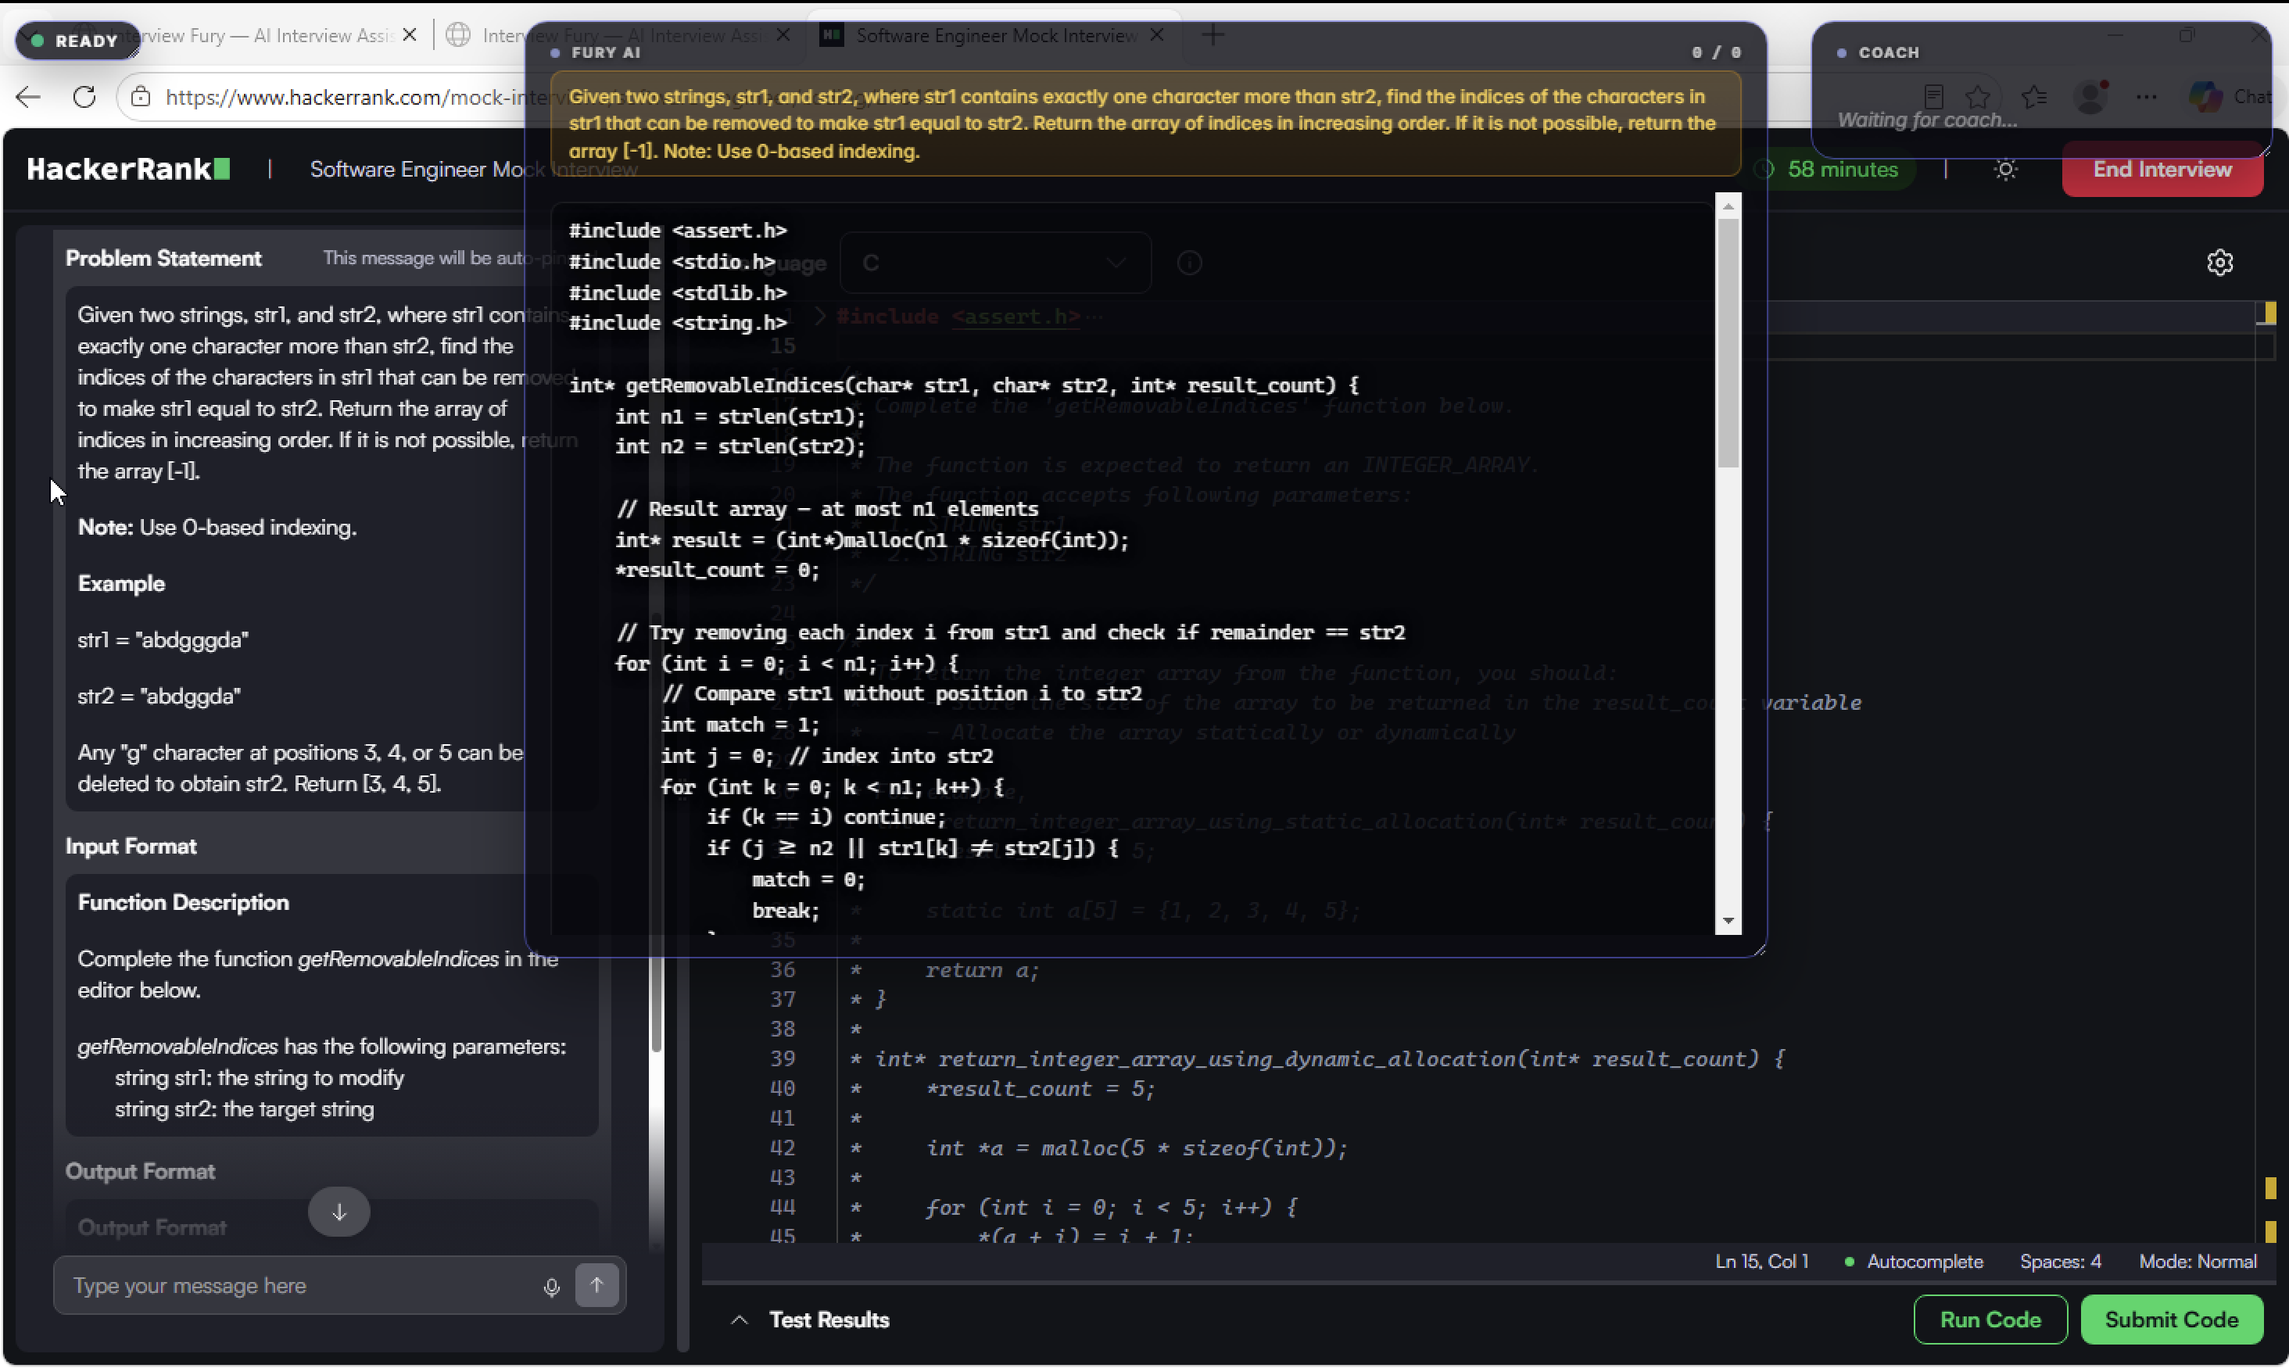Click the Fury AI overlay resize handle
Image resolution: width=2289 pixels, height=1368 pixels.
pos(1759,950)
